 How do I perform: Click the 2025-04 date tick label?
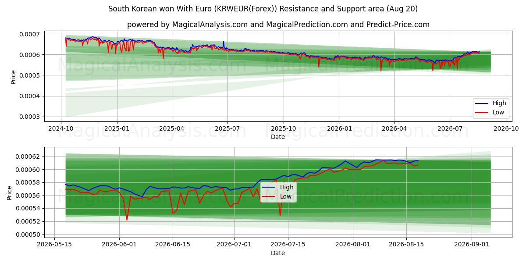coord(172,129)
